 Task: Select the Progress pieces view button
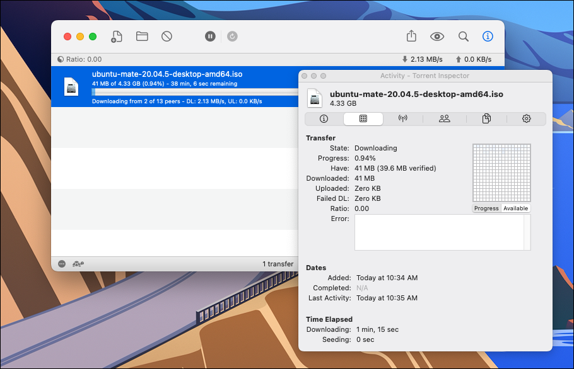(x=486, y=208)
